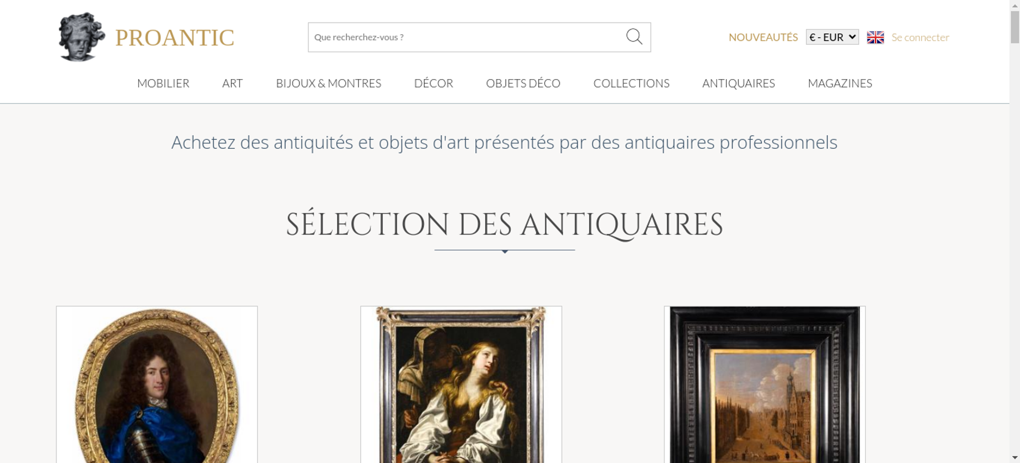
Task: Click the PROANTIC brand name text
Action: click(175, 38)
